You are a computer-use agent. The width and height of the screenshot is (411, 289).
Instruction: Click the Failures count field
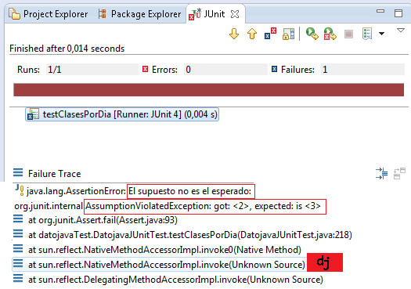[362, 70]
